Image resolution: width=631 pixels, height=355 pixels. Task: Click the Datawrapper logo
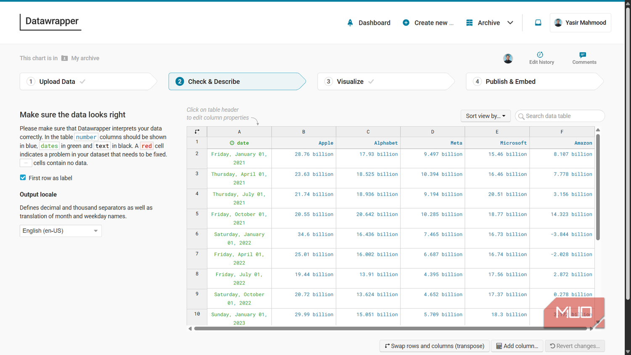click(x=50, y=22)
